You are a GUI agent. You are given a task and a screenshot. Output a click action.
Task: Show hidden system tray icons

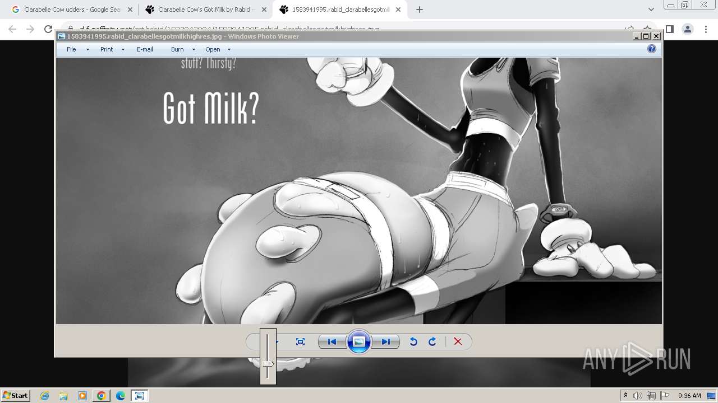(x=626, y=395)
